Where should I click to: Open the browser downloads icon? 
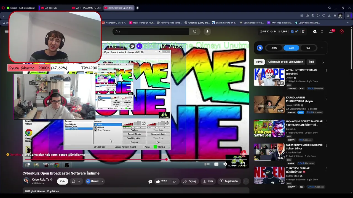(329, 16)
